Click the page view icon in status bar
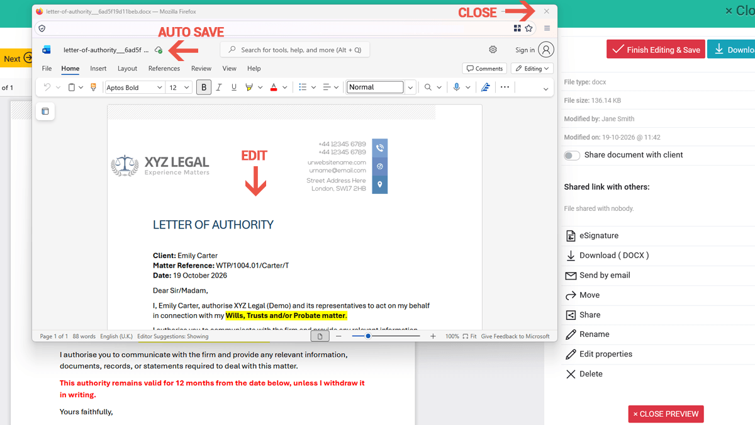The height and width of the screenshot is (425, 755). [320, 336]
